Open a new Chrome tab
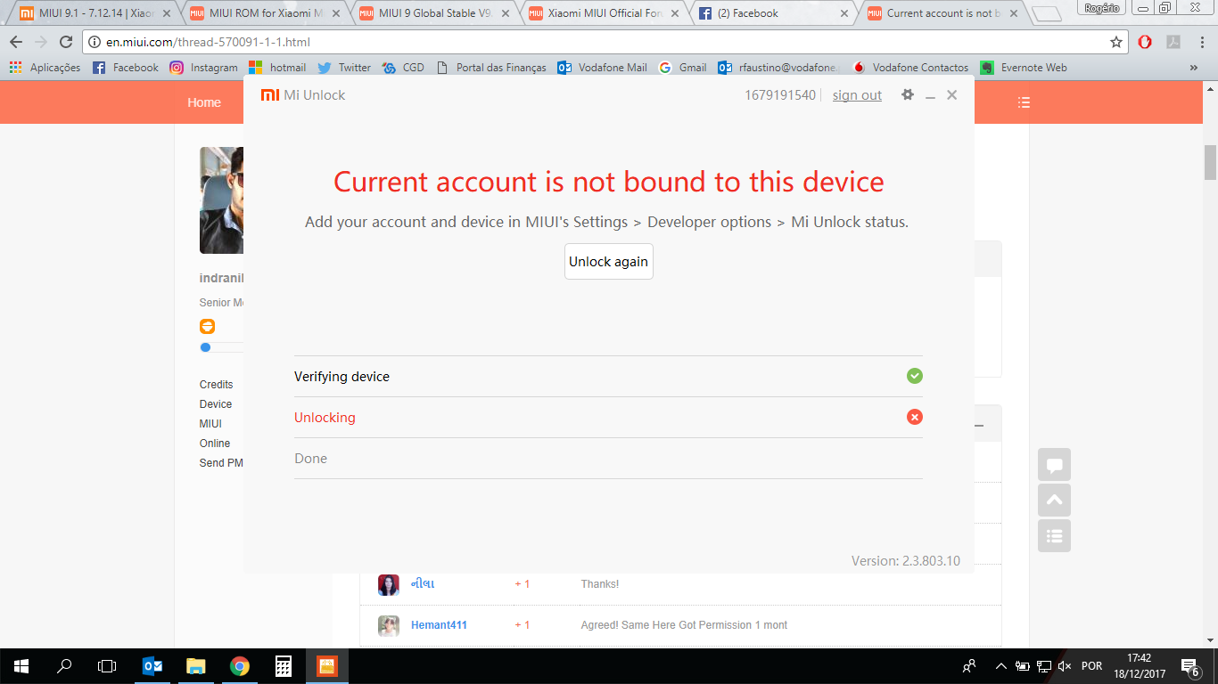Viewport: 1218px width, 684px height. [x=1047, y=14]
